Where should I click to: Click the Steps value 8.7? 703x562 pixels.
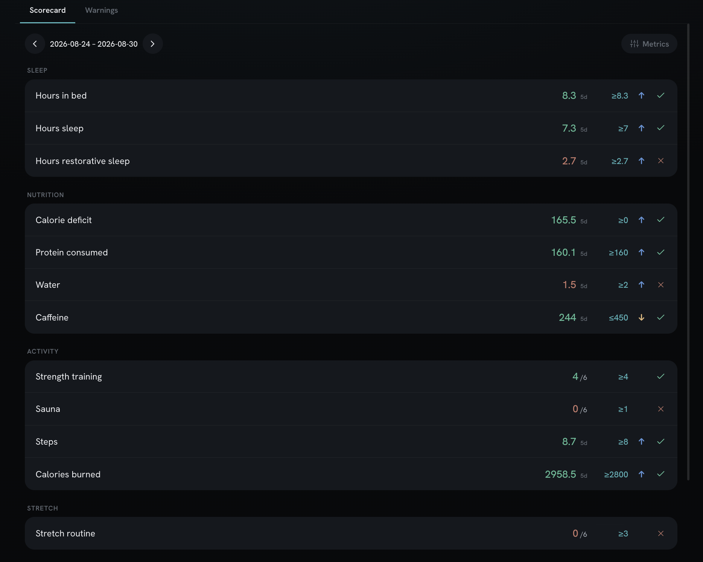coord(569,441)
